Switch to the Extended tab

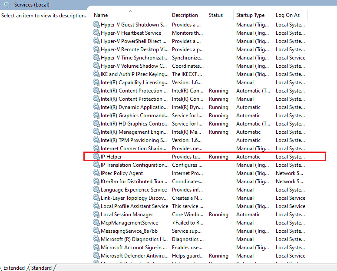tap(14, 268)
